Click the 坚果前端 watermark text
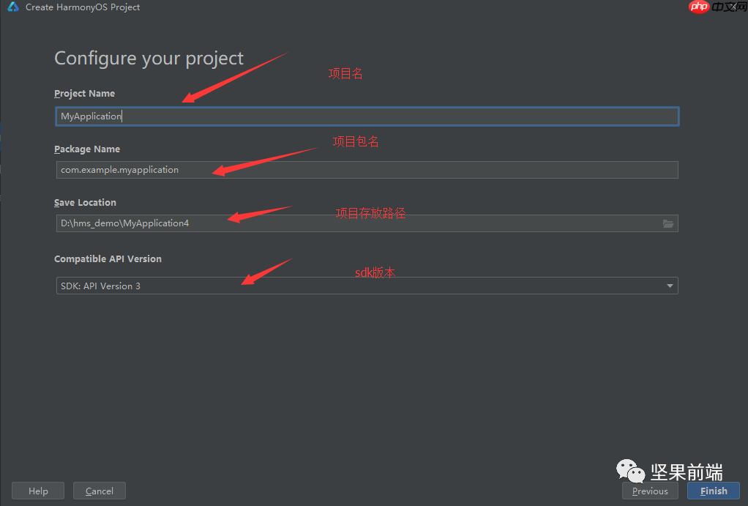 click(x=686, y=471)
